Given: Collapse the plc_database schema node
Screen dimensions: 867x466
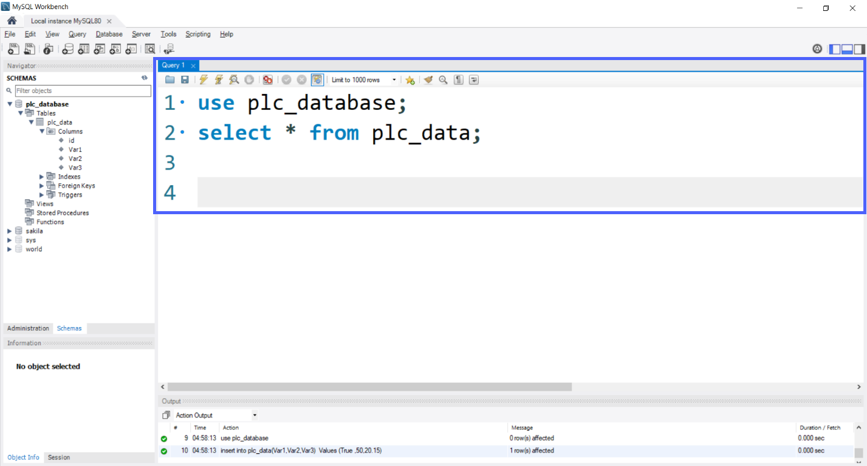Looking at the screenshot, I should point(10,104).
